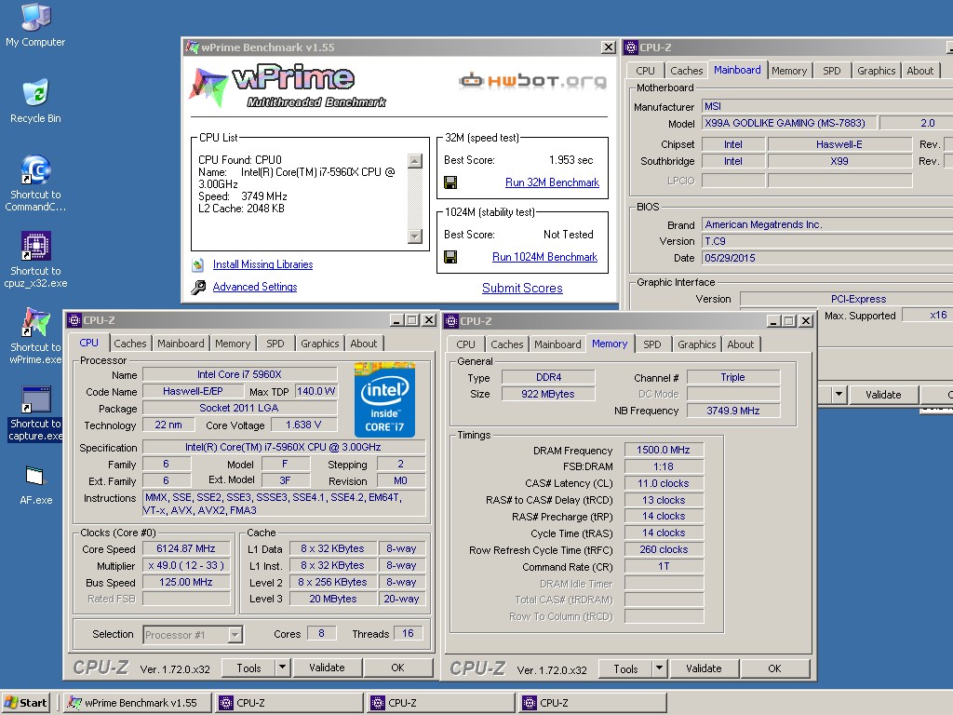Image resolution: width=953 pixels, height=715 pixels.
Task: Click NB Frequency value 3749.9 MHz
Action: click(x=733, y=411)
